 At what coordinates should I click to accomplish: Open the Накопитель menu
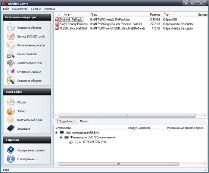click(20, 9)
